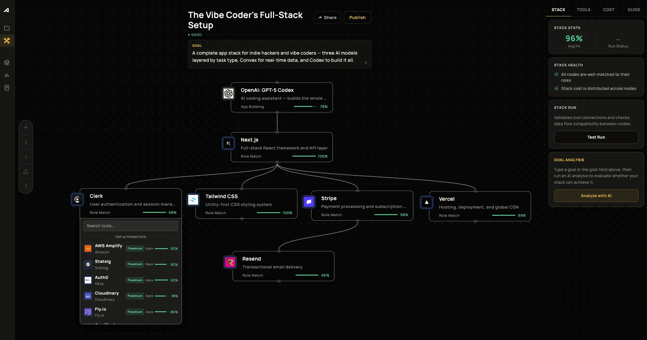The image size is (647, 340).
Task: Click the SAVED status indicator
Action: tap(195, 35)
